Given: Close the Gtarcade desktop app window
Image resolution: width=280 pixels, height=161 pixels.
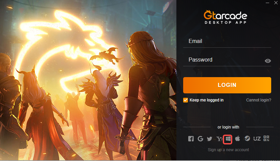Looking at the screenshot, I should click(x=276, y=3).
